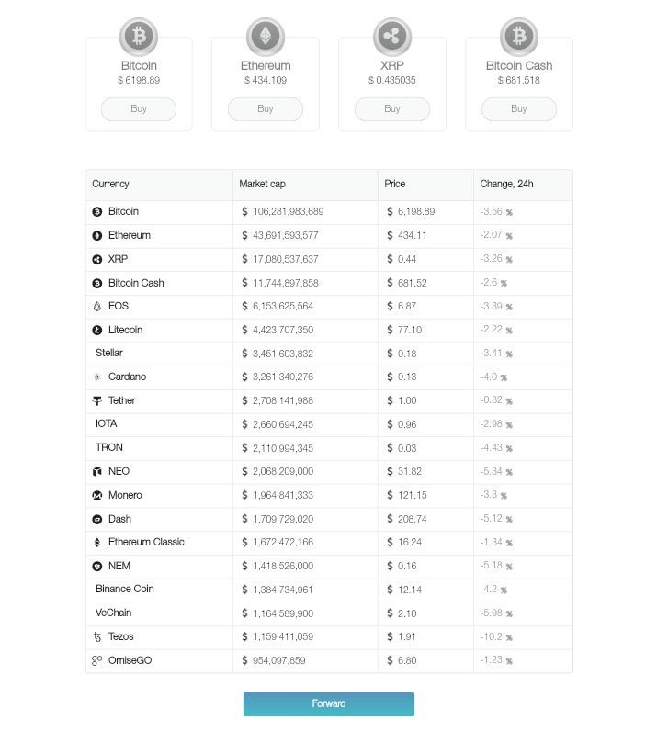Buy XRP using its Buy button
657x731 pixels.
coord(392,109)
